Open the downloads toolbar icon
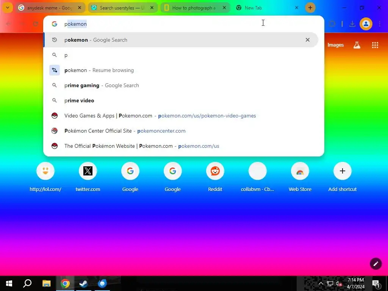The image size is (388, 291). [x=352, y=24]
